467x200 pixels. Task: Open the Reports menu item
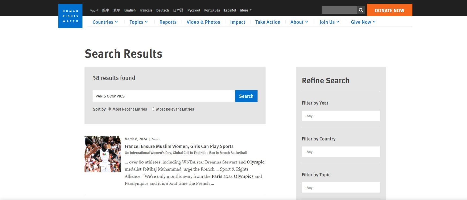click(x=168, y=22)
